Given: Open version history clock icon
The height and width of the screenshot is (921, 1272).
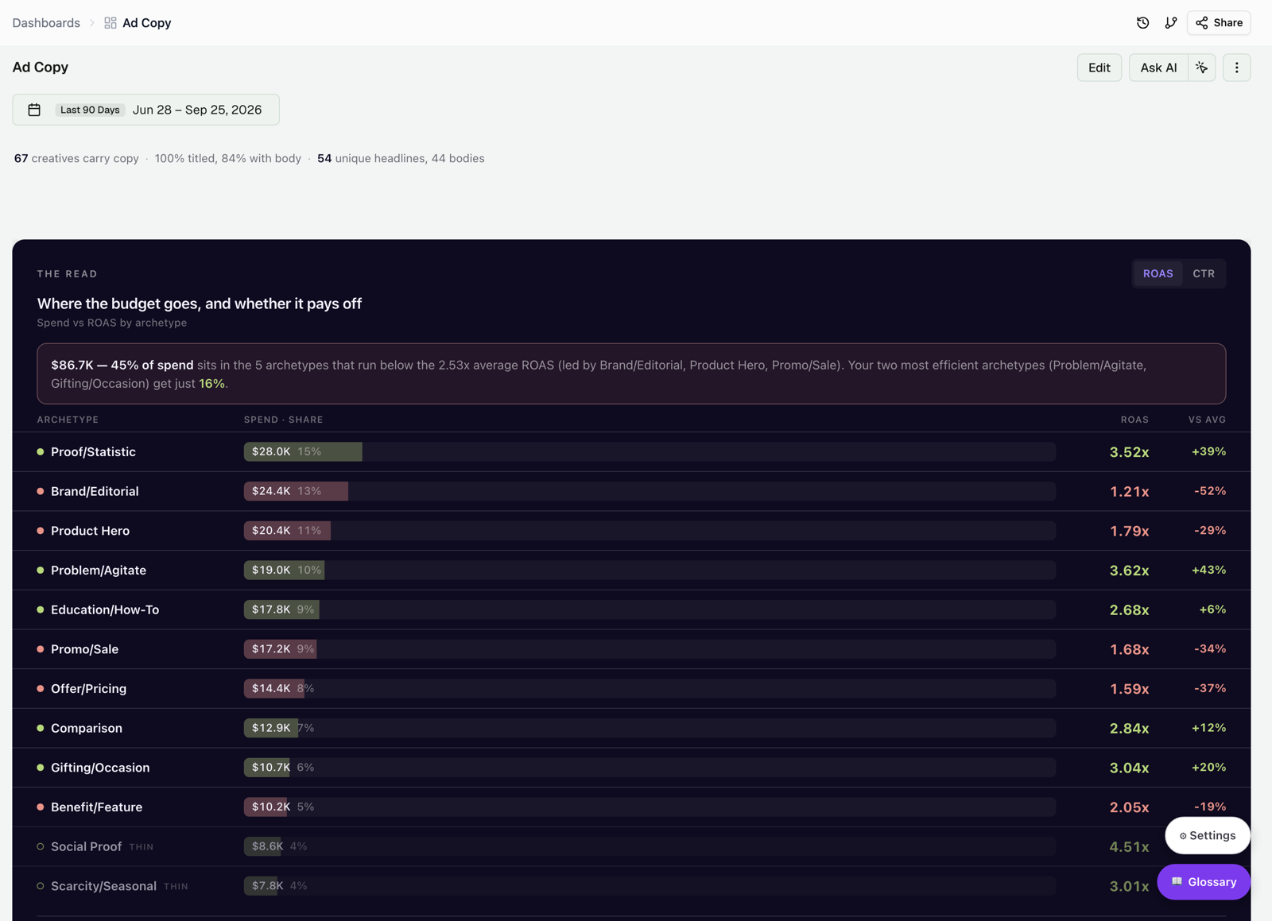Looking at the screenshot, I should pyautogui.click(x=1142, y=23).
